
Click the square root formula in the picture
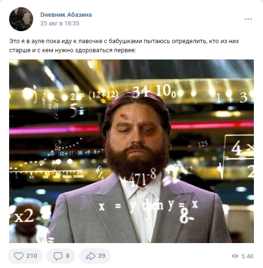(x=237, y=156)
